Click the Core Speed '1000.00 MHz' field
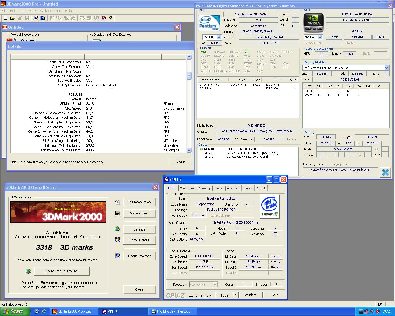Image resolution: width=395 pixels, height=316 pixels. 204,256
